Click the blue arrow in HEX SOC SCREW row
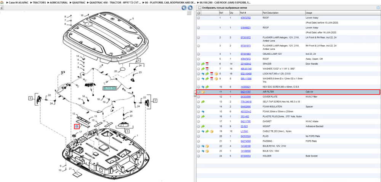Image resolution: width=381 pixels, height=182 pixels. coord(203,87)
